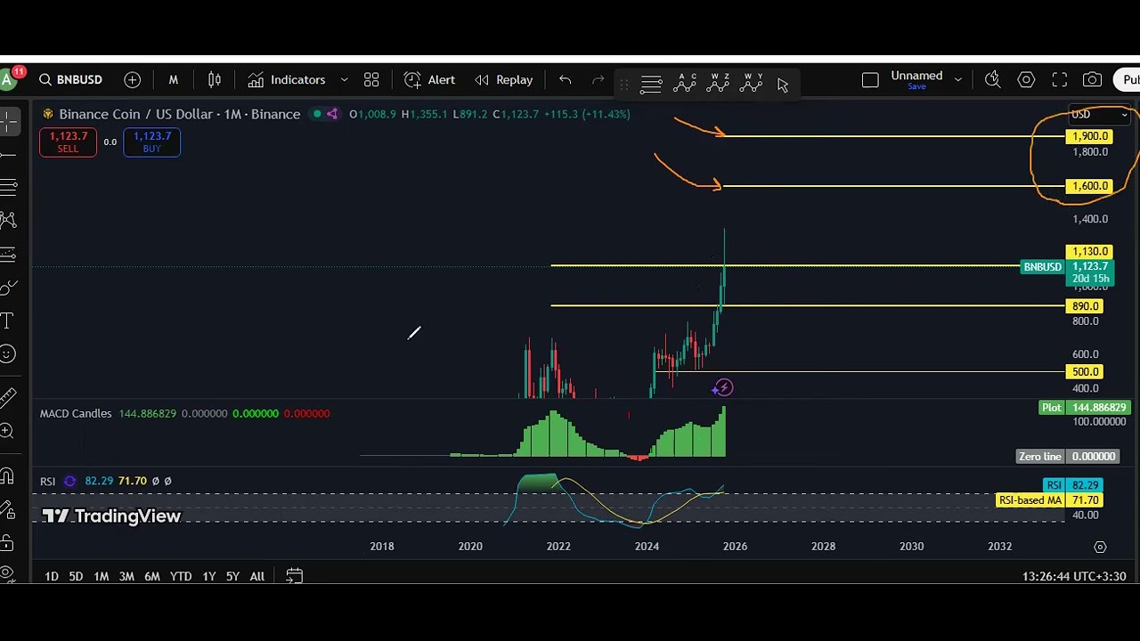Take a chart snapshot with camera icon
Screen dimensions: 1140x641
pos(1092,80)
